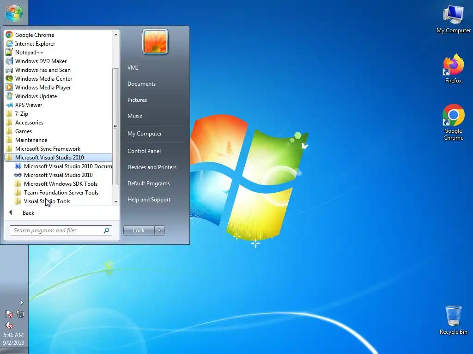This screenshot has height=354, width=473.
Task: Open shutdown options arrow next to Lock
Action: (159, 230)
